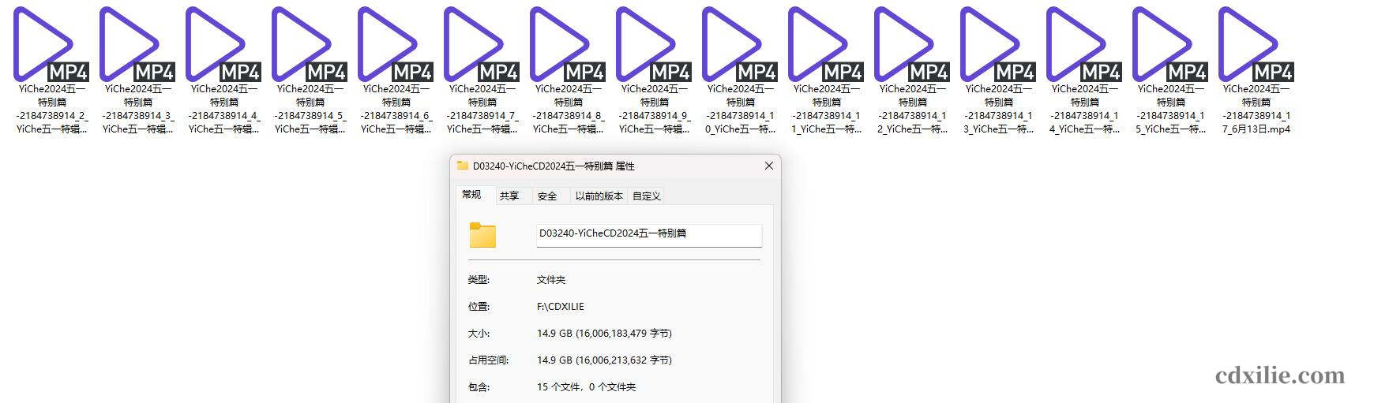Click the 类型: label
Viewport: 1389px width, 403px height.
pyautogui.click(x=479, y=280)
